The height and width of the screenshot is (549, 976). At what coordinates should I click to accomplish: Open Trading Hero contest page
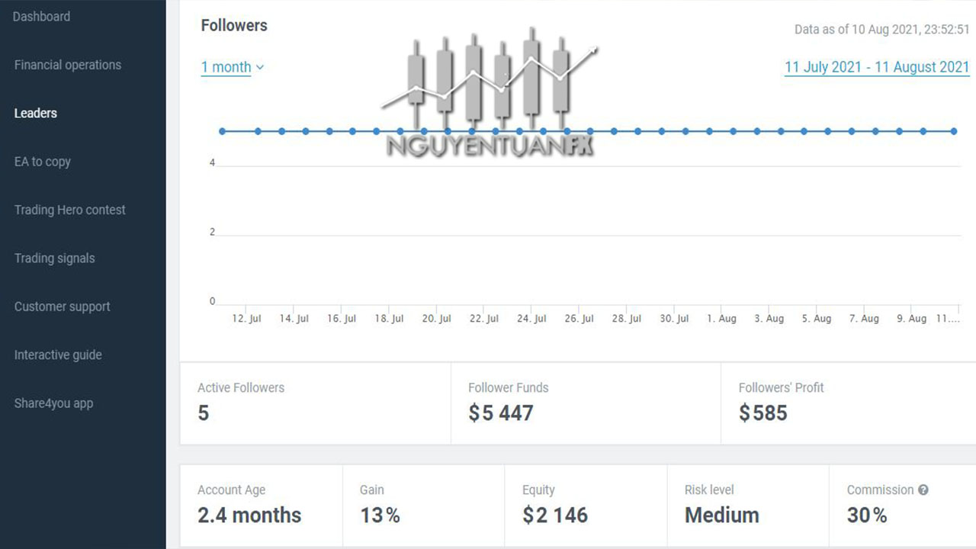pyautogui.click(x=70, y=210)
